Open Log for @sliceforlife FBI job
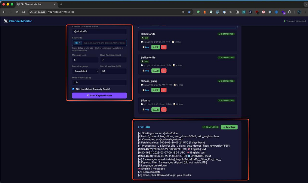The width and height of the screenshot is (308, 183). (146, 71)
